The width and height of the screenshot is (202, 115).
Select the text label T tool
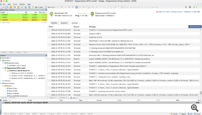point(119,7)
